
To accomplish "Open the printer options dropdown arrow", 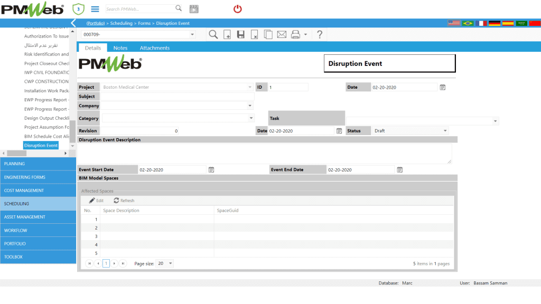I will pyautogui.click(x=306, y=34).
